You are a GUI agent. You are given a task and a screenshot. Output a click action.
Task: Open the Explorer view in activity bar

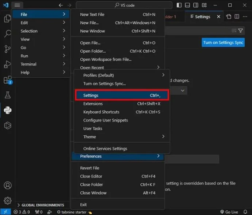point(8,18)
